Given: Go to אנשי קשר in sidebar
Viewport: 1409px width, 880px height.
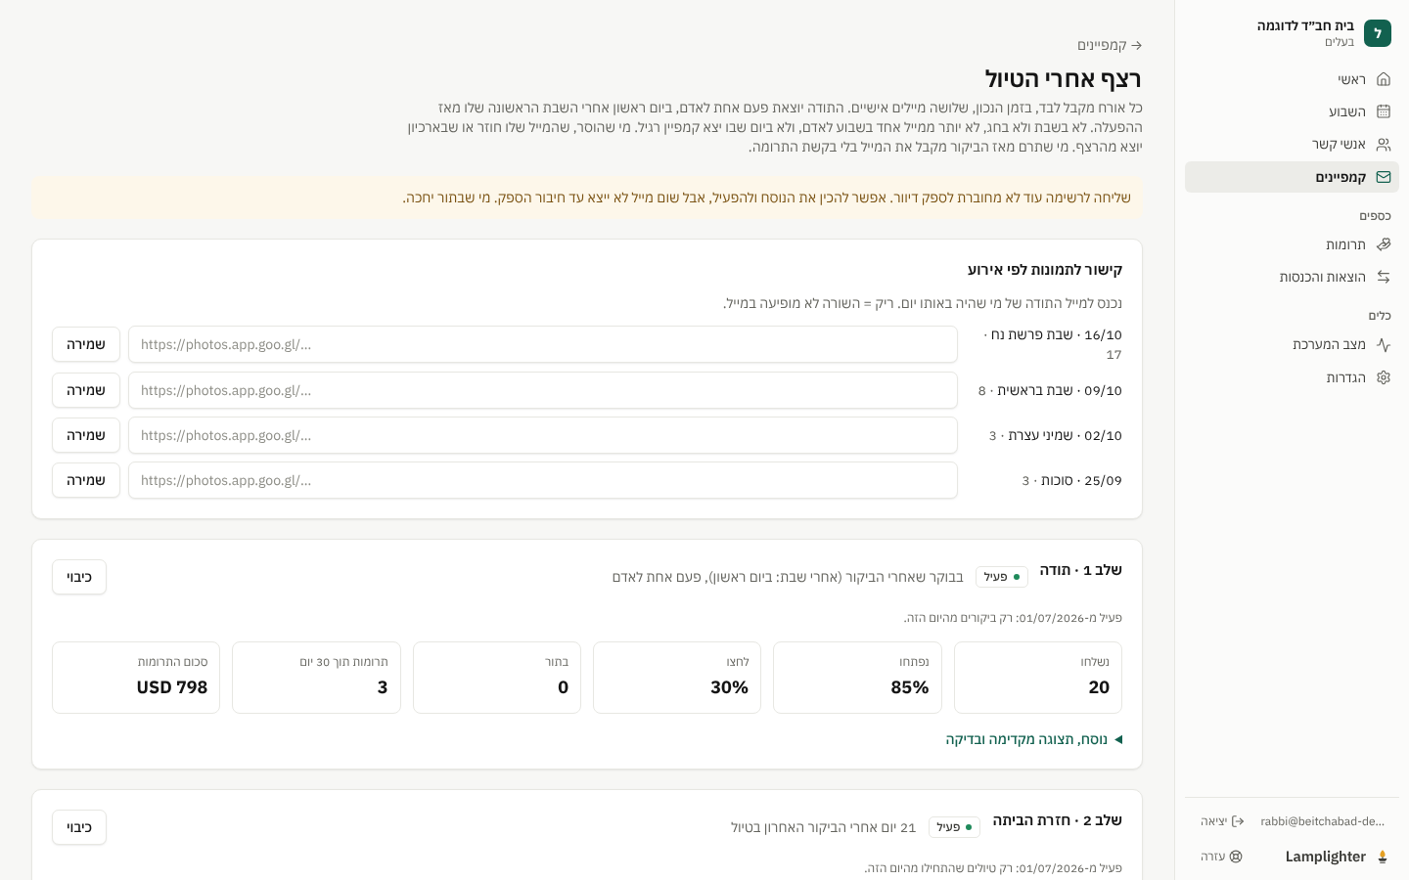Looking at the screenshot, I should pos(1292,145).
